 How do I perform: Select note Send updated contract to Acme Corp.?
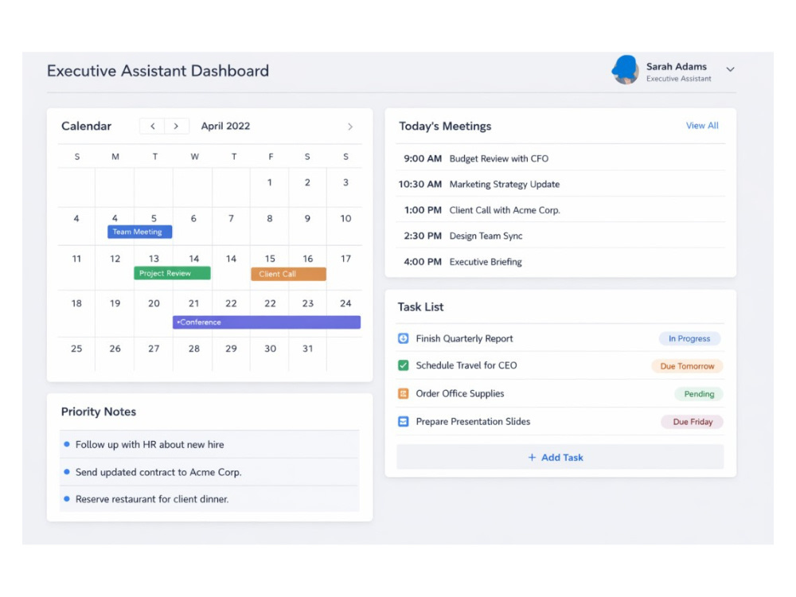[x=209, y=472]
